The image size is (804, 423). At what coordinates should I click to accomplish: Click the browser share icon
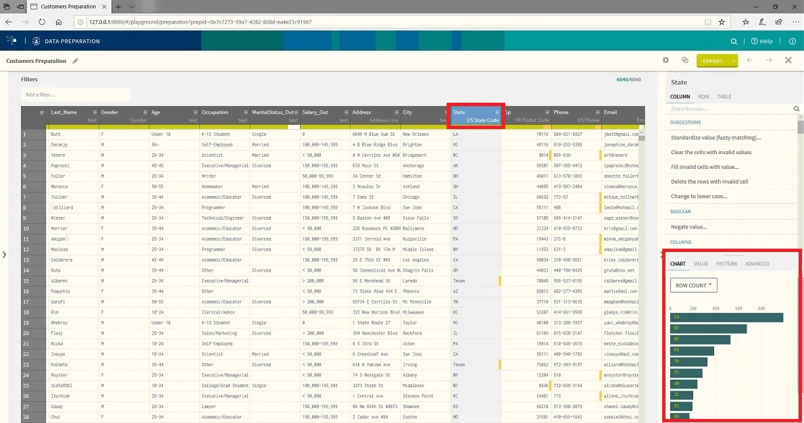pyautogui.click(x=779, y=22)
